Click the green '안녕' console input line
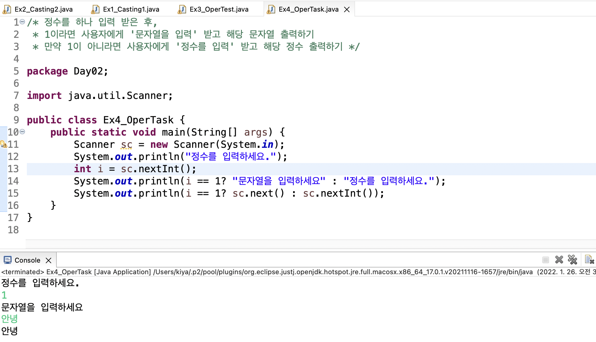596x342 pixels. click(9, 319)
